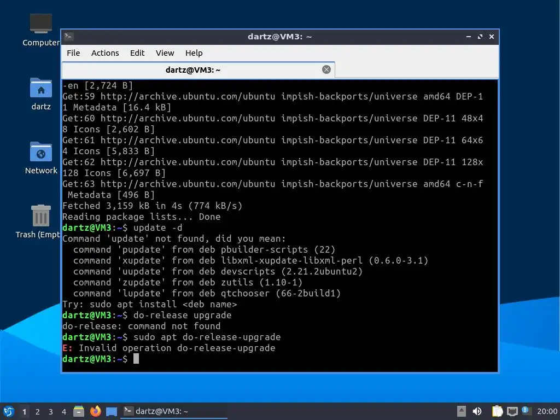This screenshot has width=560, height=420.
Task: Click the show desktop icon in the taskbar
Action: [112, 411]
